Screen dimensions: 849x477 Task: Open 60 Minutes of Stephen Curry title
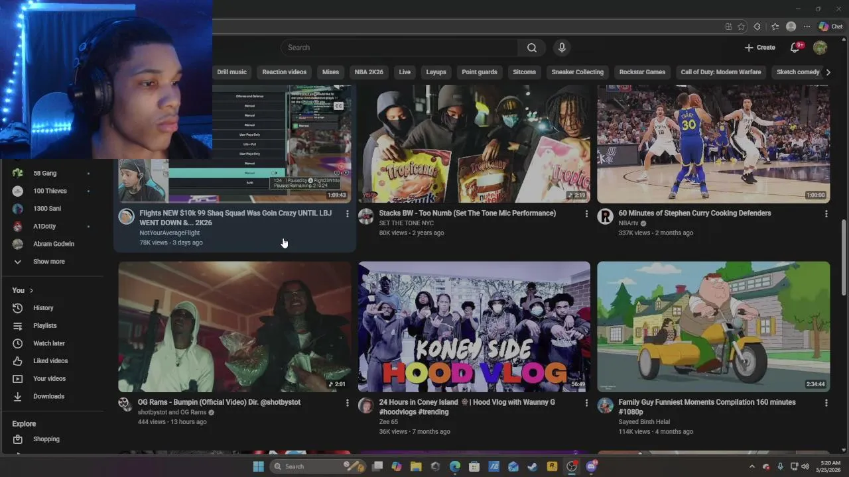point(694,213)
